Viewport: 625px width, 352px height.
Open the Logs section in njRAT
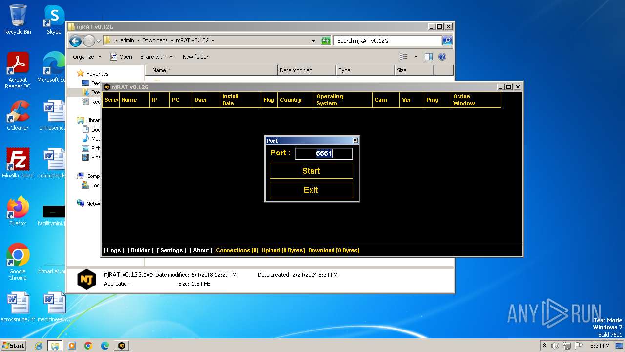[114, 250]
